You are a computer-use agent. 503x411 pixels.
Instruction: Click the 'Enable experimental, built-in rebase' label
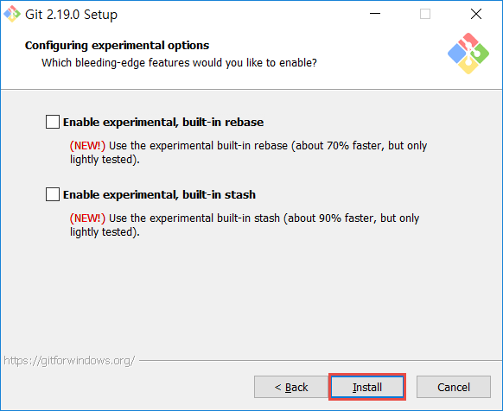click(163, 122)
